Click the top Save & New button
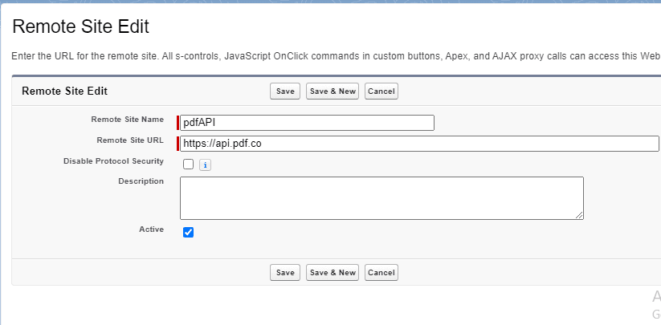The width and height of the screenshot is (661, 325). pyautogui.click(x=333, y=91)
